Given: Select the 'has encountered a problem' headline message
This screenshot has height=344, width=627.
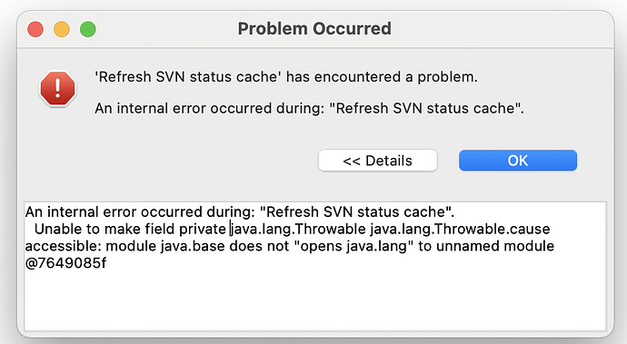Looking at the screenshot, I should point(286,77).
